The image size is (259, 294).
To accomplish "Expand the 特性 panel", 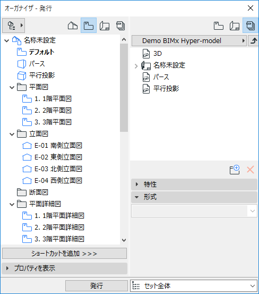I will (x=194, y=184).
